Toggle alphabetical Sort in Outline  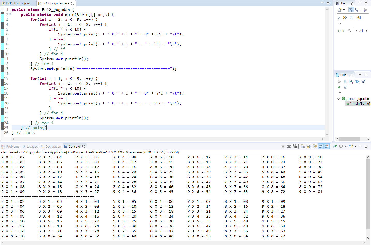(351, 82)
